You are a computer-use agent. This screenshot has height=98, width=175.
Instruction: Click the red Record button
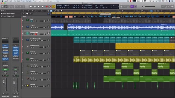coord(47,7)
